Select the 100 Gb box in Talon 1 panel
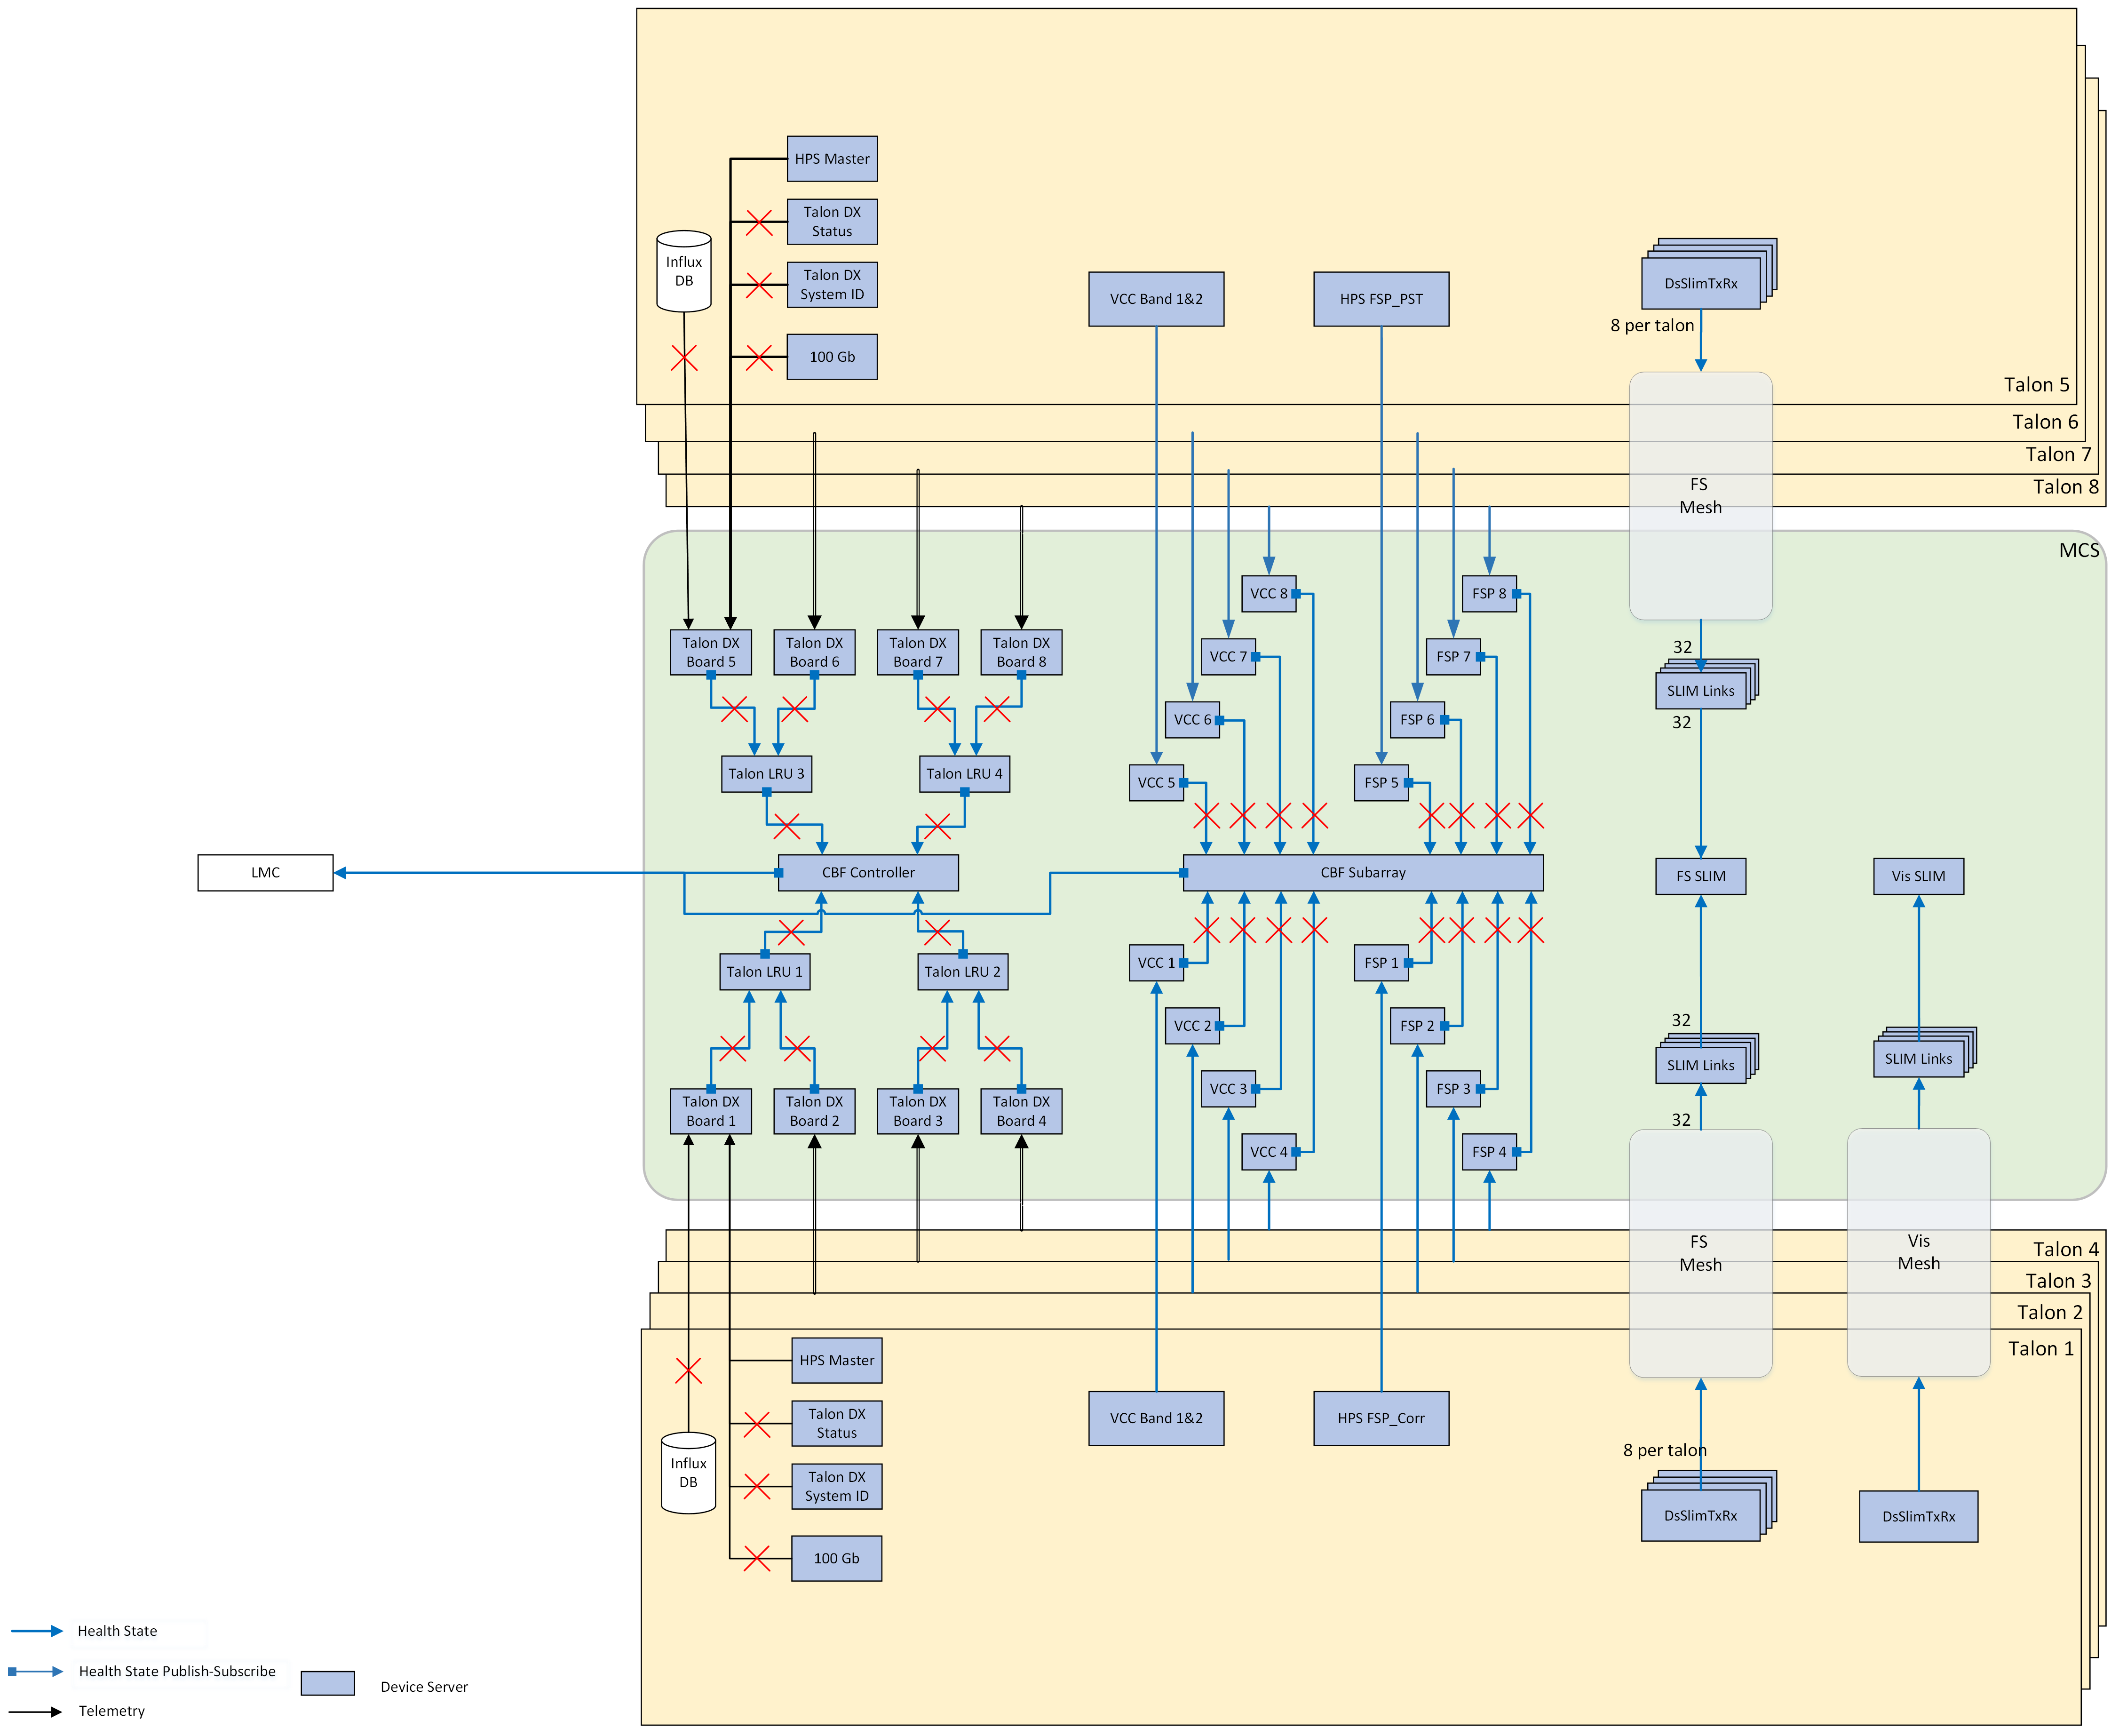 pos(837,1559)
